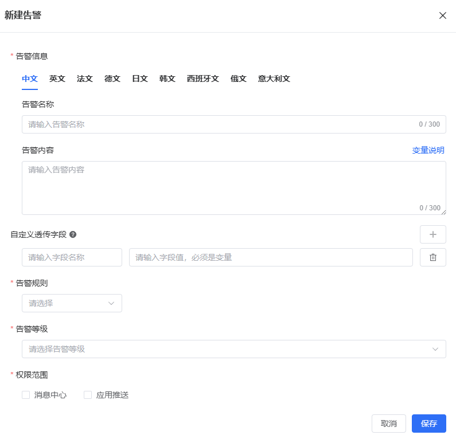The image size is (456, 443).
Task: Open the 变量说明 link
Action: pyautogui.click(x=428, y=150)
